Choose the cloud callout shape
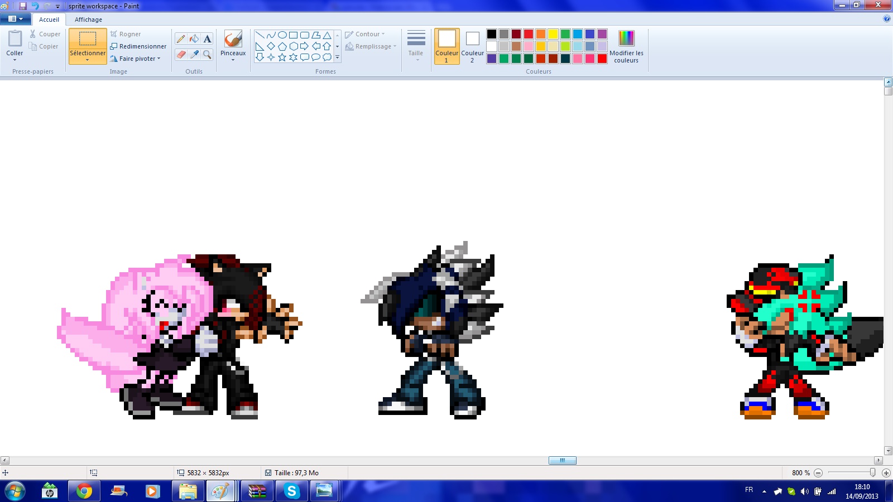This screenshot has height=502, width=893. 327,57
